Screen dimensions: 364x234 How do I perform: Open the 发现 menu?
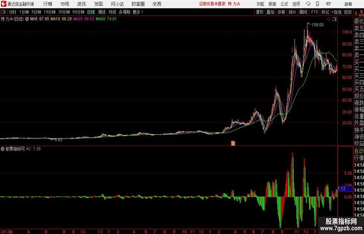98,4
